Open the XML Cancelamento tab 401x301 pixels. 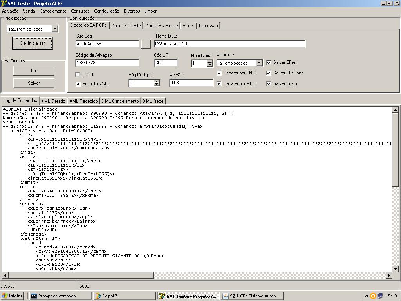coord(120,101)
